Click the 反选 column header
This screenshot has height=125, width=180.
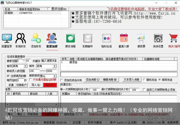click(11, 9)
